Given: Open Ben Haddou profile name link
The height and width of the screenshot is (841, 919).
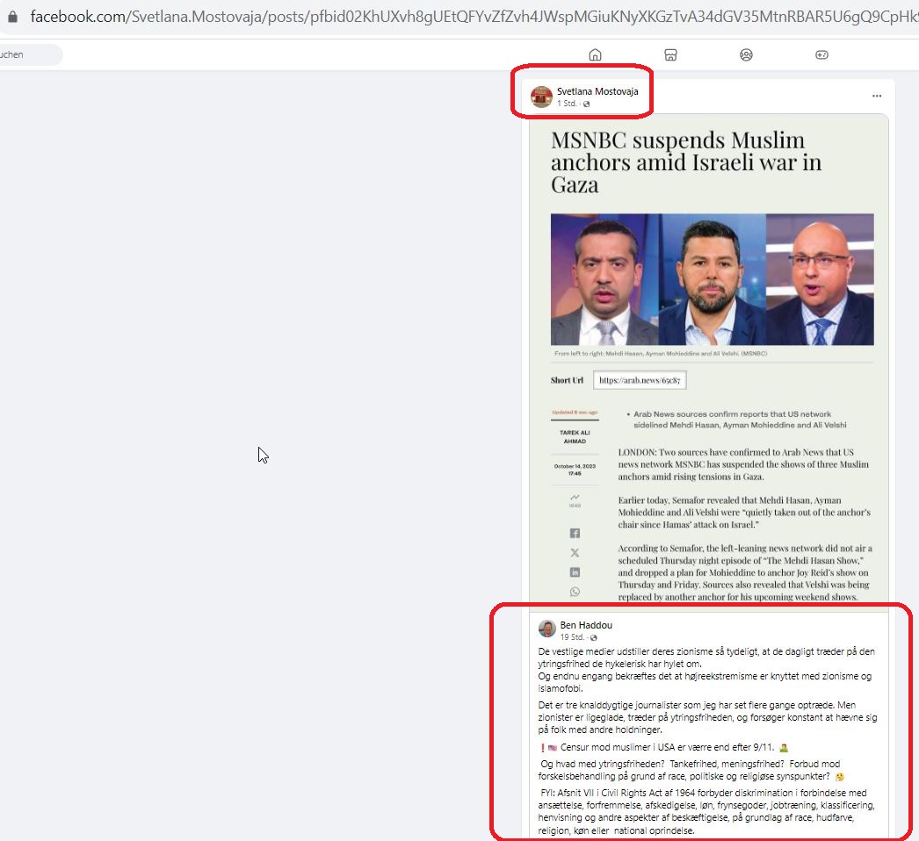Looking at the screenshot, I should pyautogui.click(x=585, y=625).
